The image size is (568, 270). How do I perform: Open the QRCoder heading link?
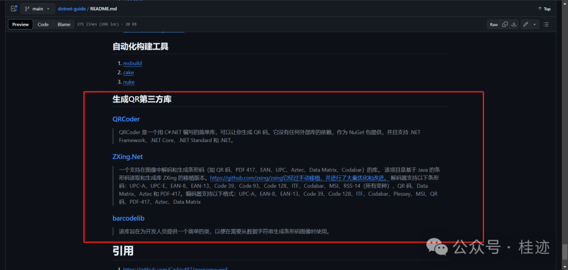coord(126,119)
